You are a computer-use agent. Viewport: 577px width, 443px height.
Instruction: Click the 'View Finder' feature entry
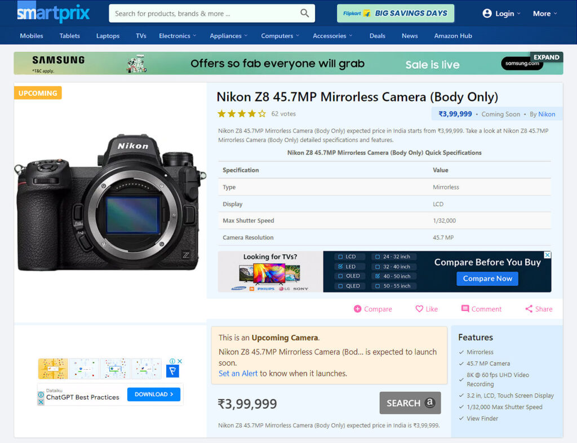[x=482, y=418]
